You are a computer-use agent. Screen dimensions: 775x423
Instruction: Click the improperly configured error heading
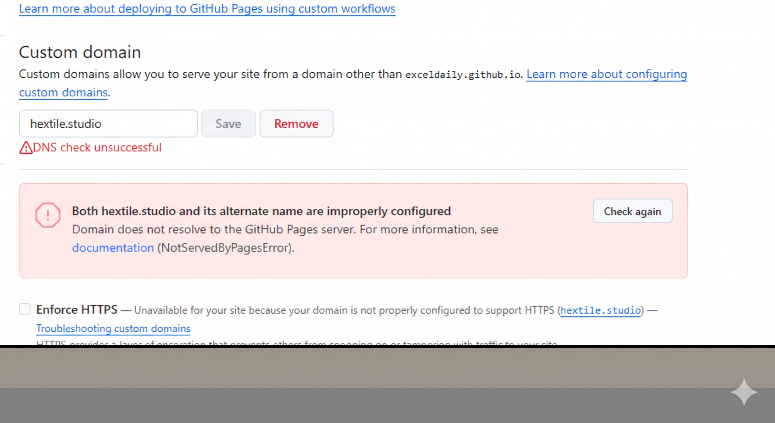click(x=261, y=211)
